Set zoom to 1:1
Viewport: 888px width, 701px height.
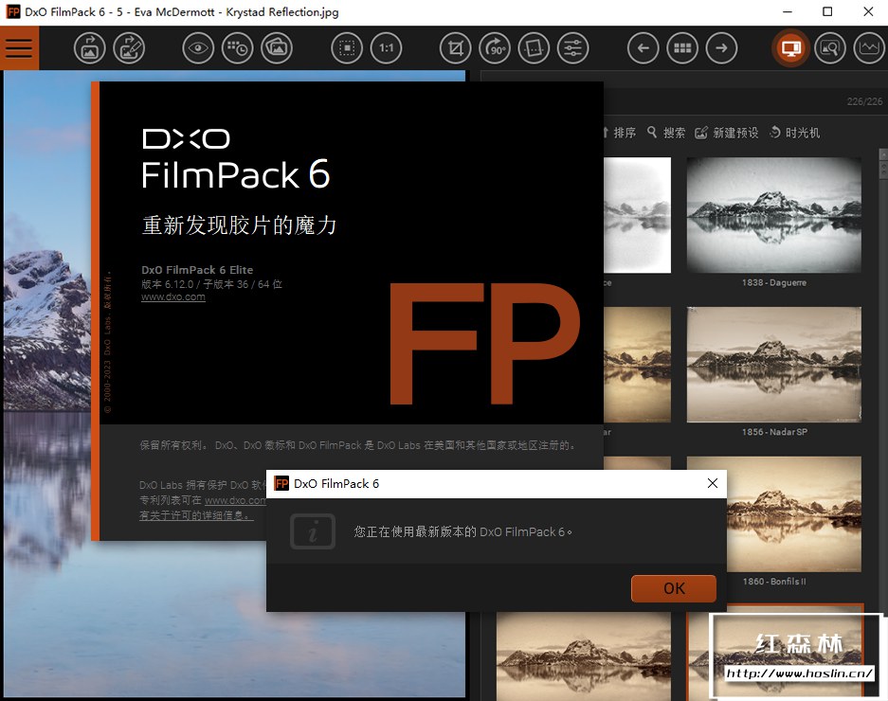(387, 48)
